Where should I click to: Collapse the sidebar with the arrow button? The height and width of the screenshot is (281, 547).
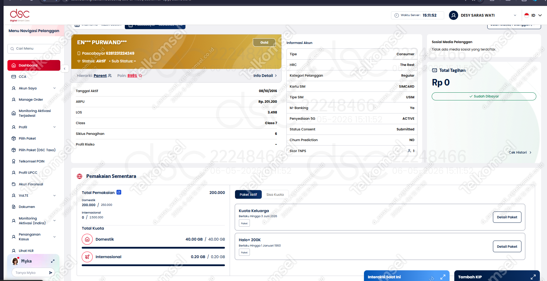[x=65, y=69]
